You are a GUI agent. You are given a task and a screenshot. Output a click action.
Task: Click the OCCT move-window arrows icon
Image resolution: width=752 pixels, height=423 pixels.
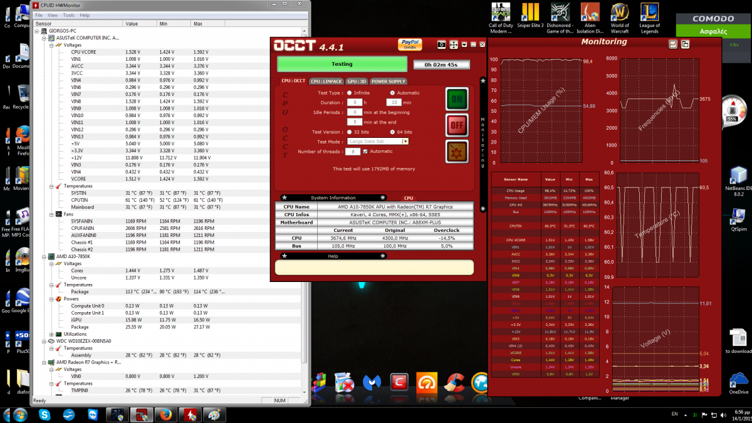coord(454,44)
